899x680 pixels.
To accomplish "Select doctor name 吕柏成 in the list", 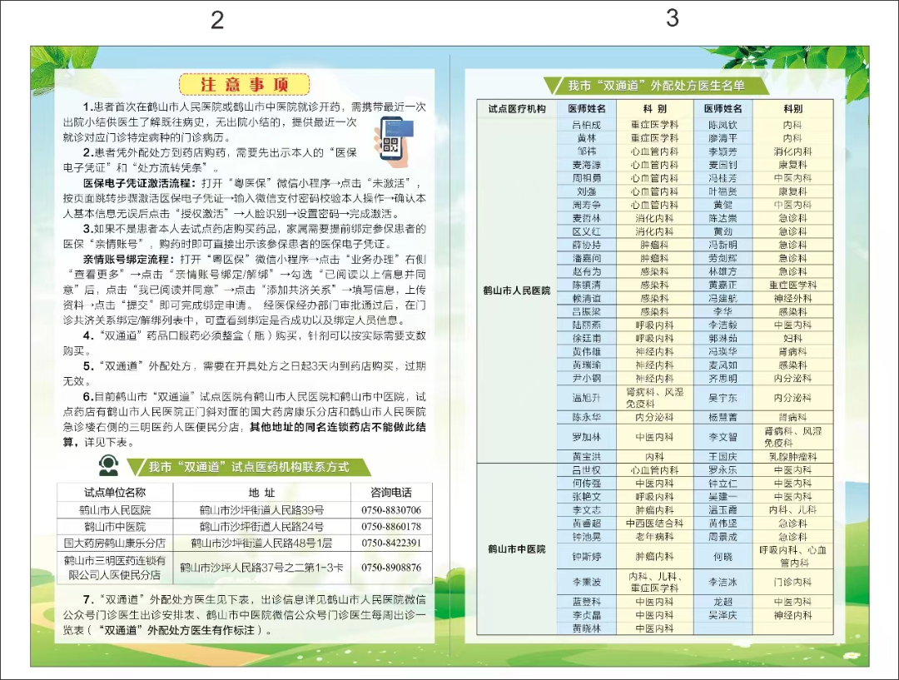I will (586, 125).
